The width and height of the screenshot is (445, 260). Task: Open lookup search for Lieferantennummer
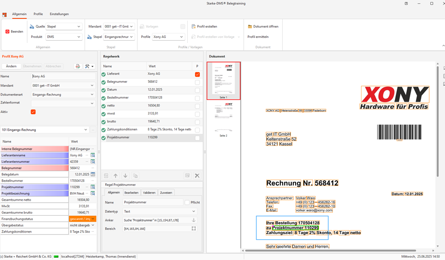click(x=93, y=161)
